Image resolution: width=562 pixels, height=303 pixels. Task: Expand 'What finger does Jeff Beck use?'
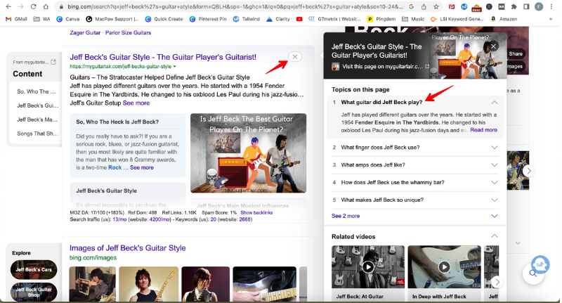(494, 148)
